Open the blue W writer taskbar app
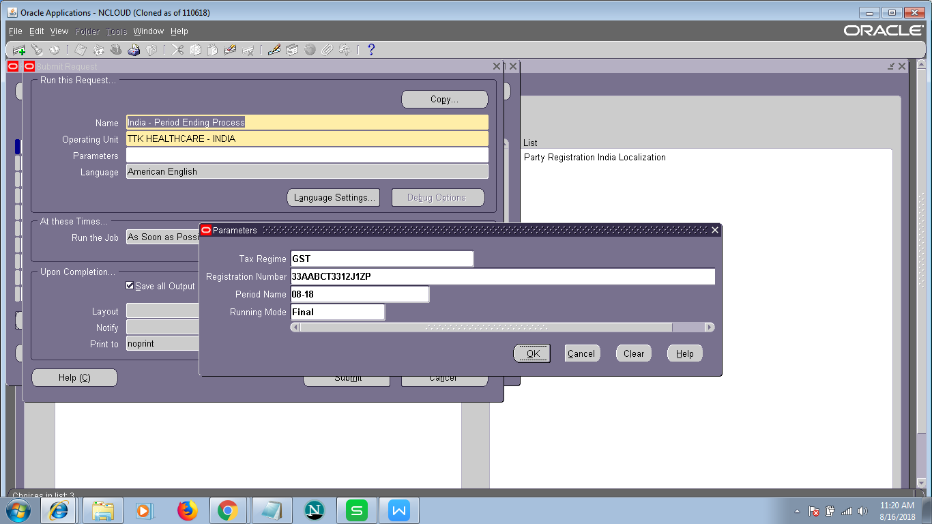 (399, 510)
